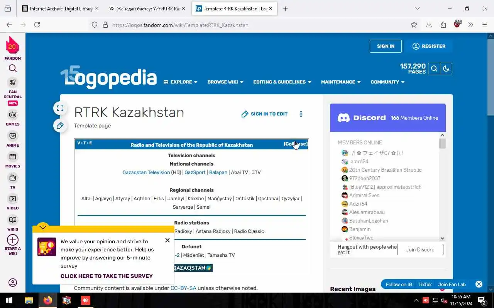Open the wiki search magnifier button

(434, 69)
